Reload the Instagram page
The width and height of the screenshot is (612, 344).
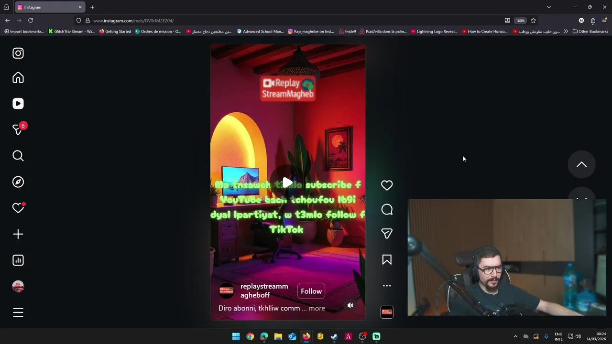[x=31, y=21]
